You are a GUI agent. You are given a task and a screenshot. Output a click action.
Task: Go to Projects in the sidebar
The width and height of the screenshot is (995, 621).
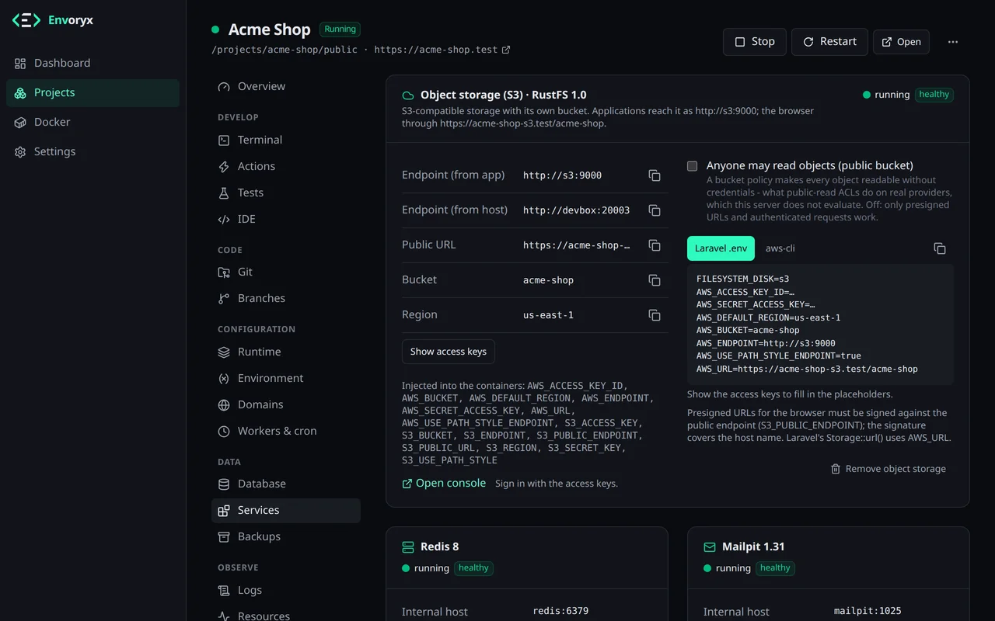pos(93,92)
